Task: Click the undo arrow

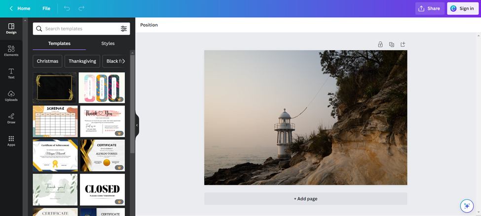Action: point(67,8)
